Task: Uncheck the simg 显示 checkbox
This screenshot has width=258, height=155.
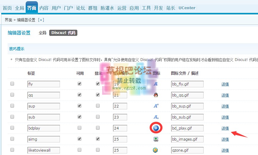Action: point(98,139)
